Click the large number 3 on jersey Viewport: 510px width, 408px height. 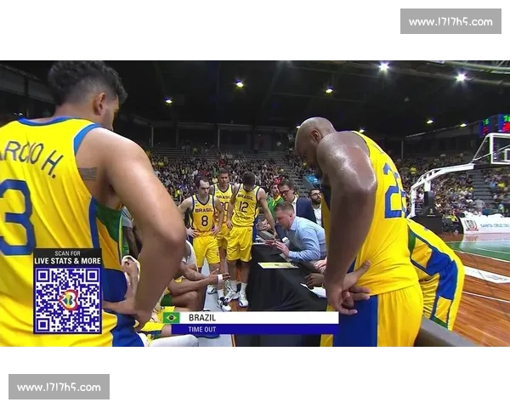[15, 217]
